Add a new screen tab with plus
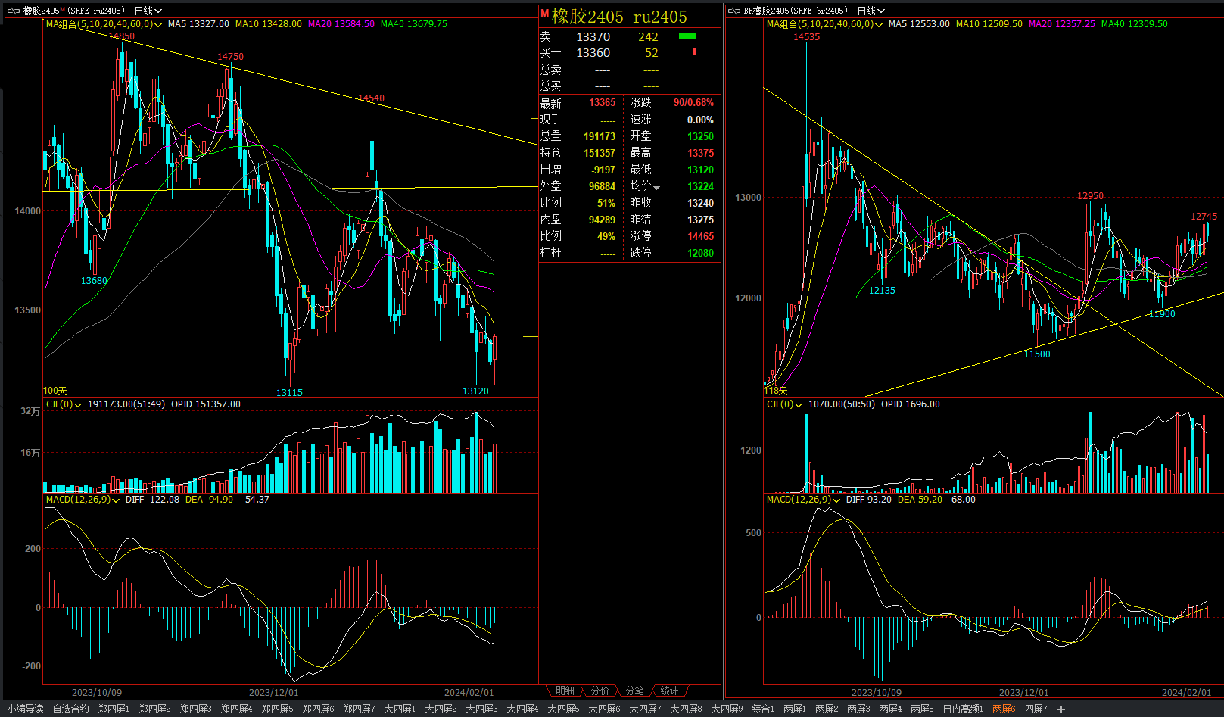 (1061, 709)
